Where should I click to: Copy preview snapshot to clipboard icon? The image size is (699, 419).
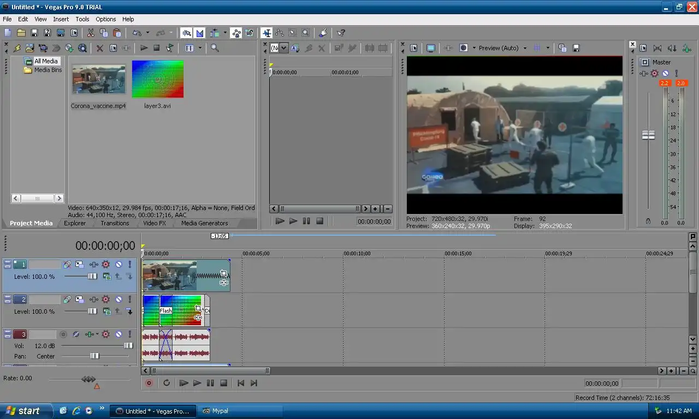562,48
